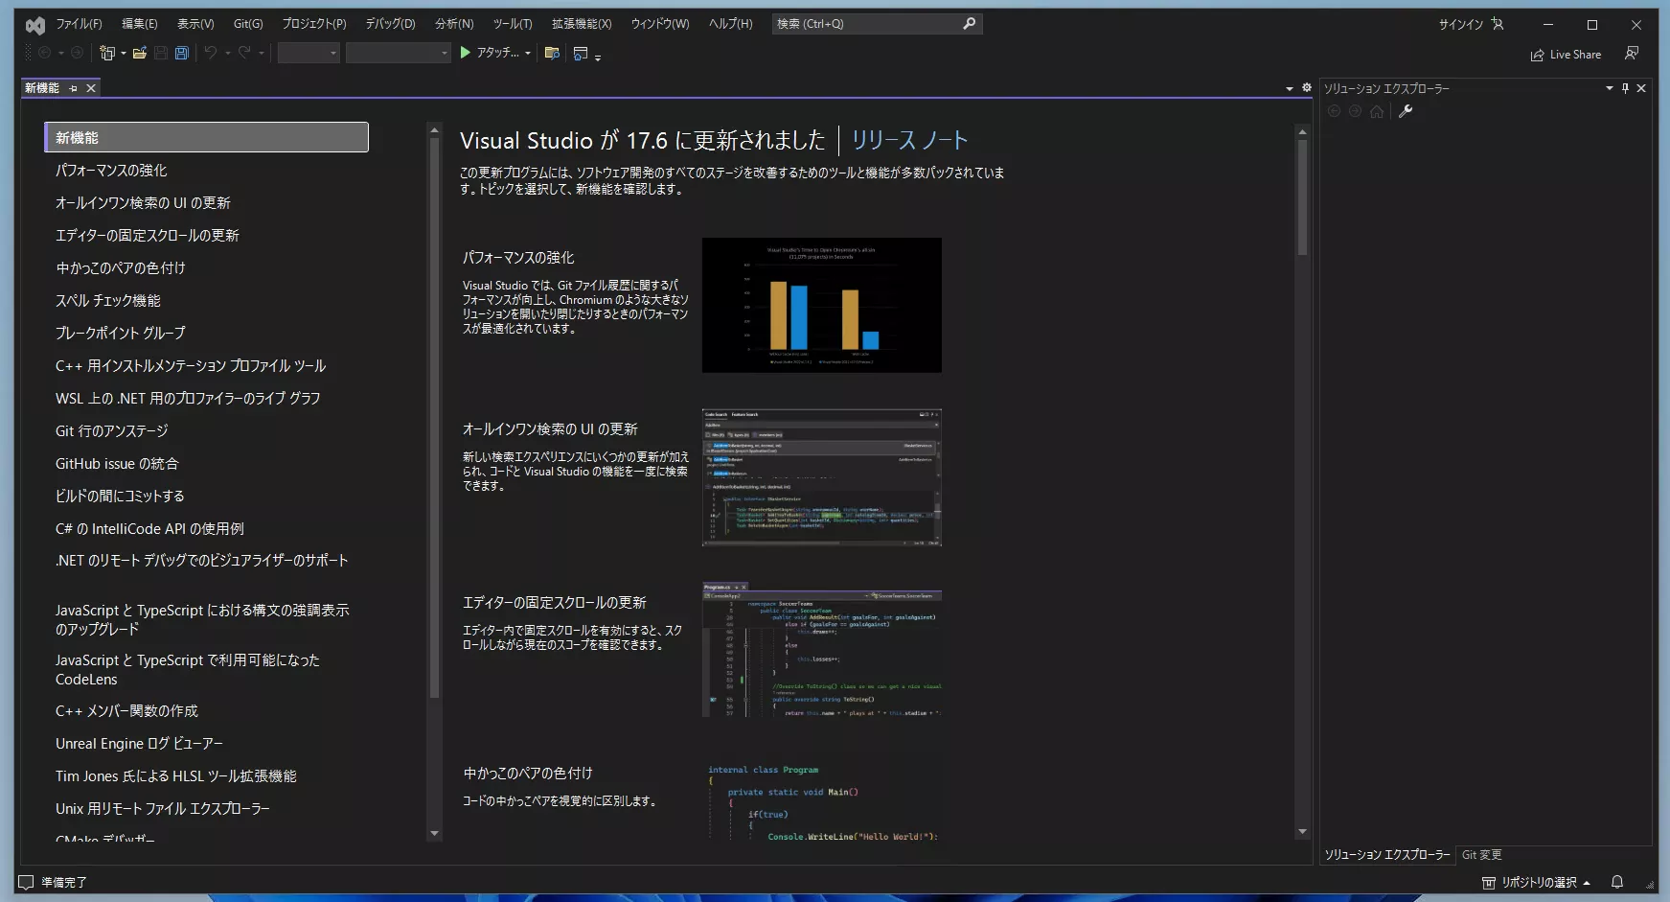Click the topic list scroll down arrow
Screen dimensions: 1670x902
pos(434,833)
